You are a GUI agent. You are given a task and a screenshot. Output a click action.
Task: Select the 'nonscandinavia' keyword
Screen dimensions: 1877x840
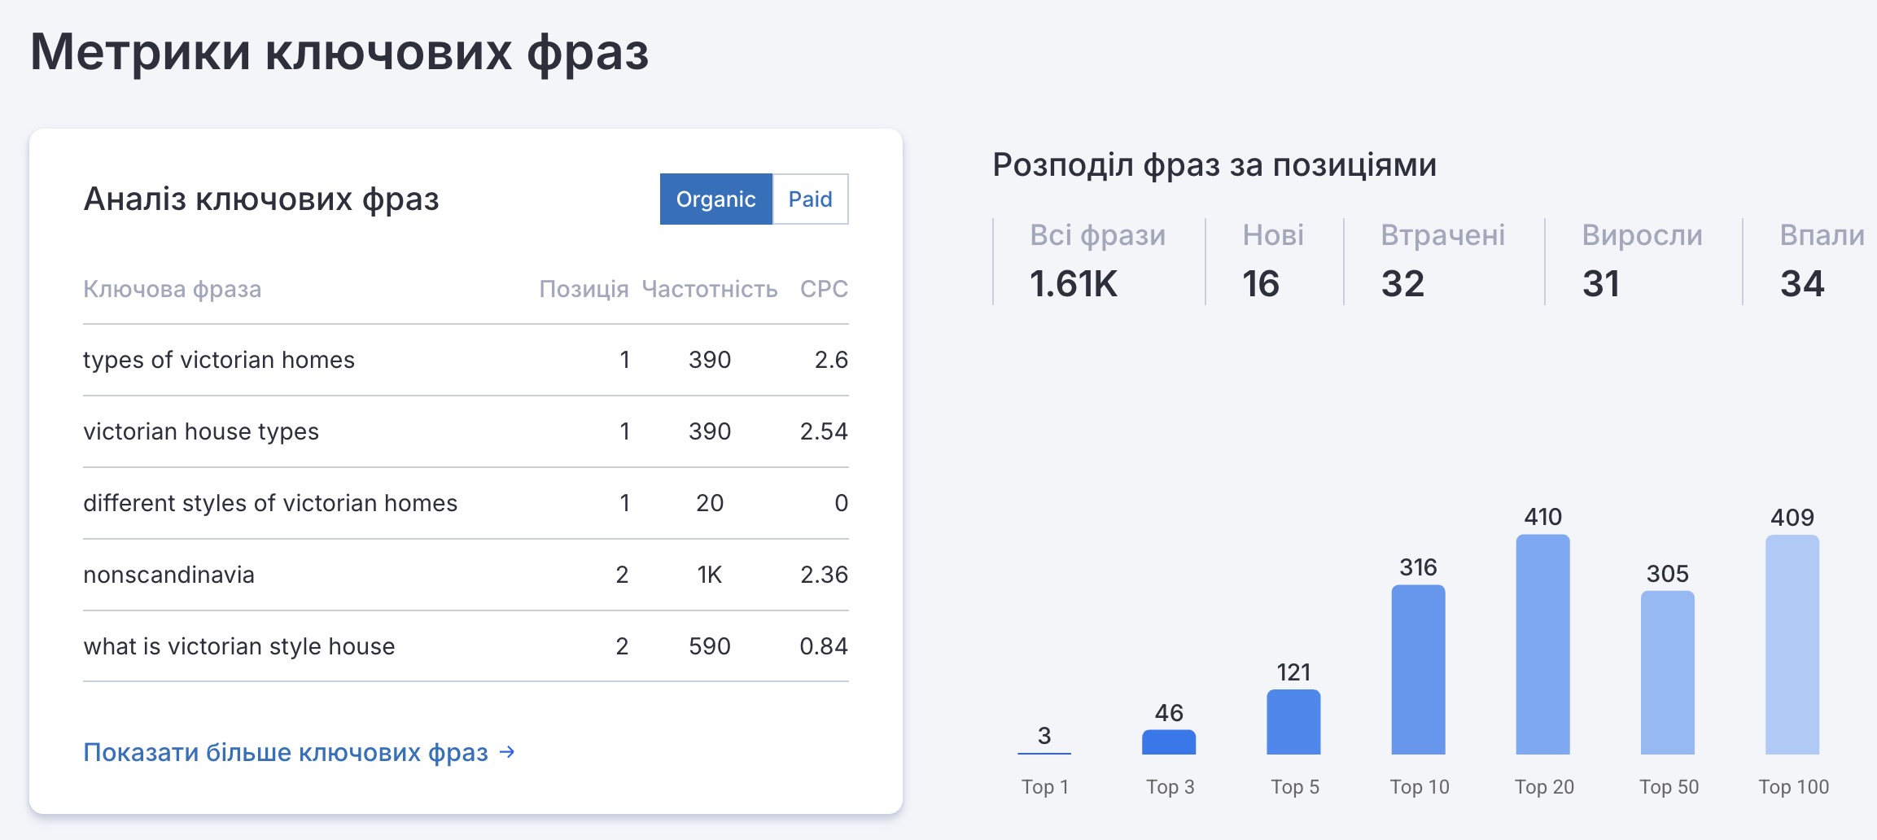[168, 575]
